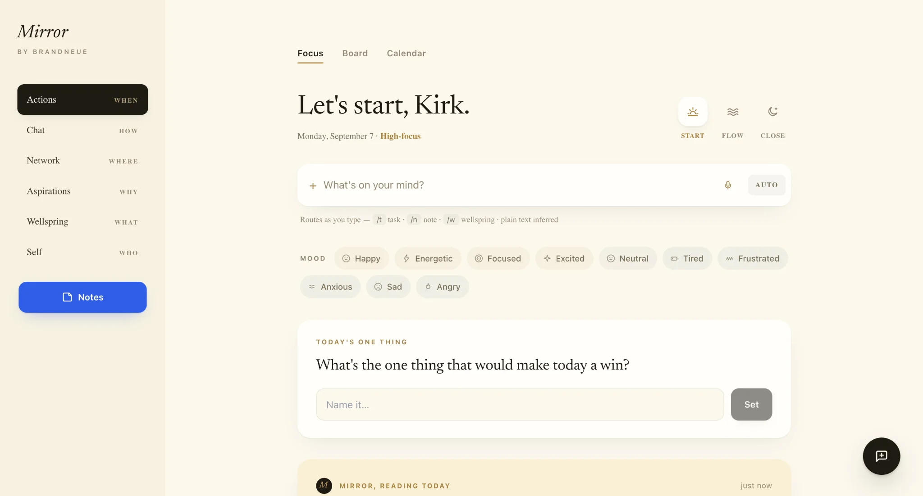Screen dimensions: 923x496
Task: Open Actions in the sidebar
Action: 82,99
